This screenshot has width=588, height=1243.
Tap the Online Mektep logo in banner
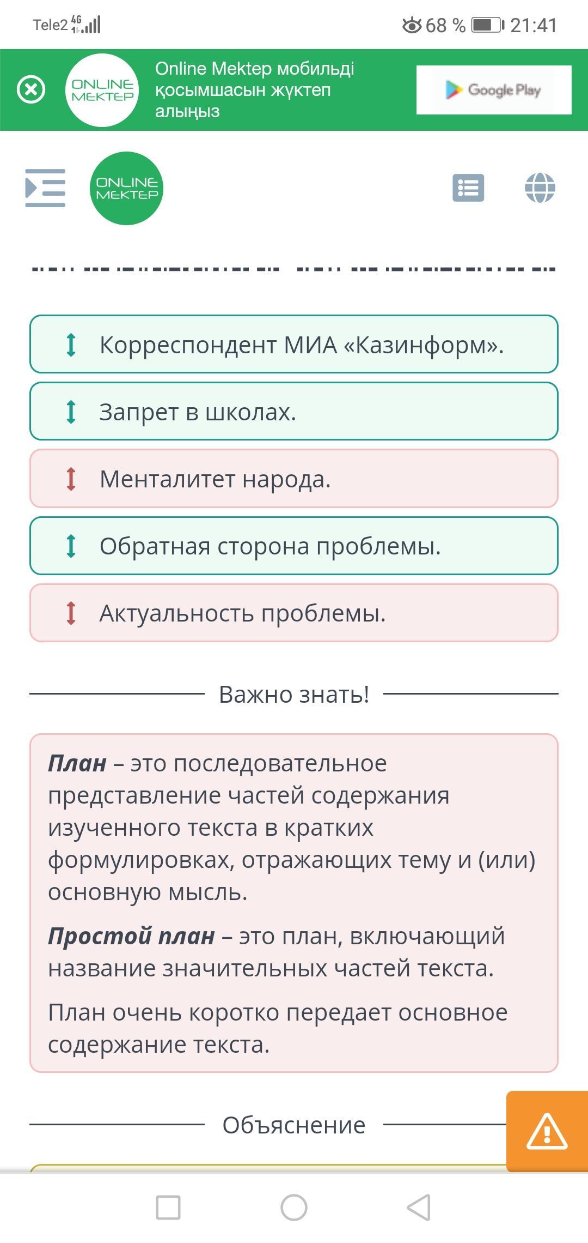pyautogui.click(x=102, y=90)
